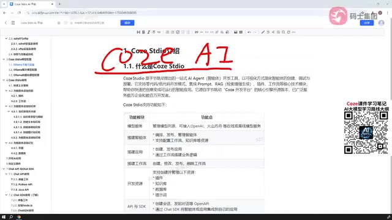Star the Coze Stdio document
Screen dimensions: 392x220
pos(59,23)
